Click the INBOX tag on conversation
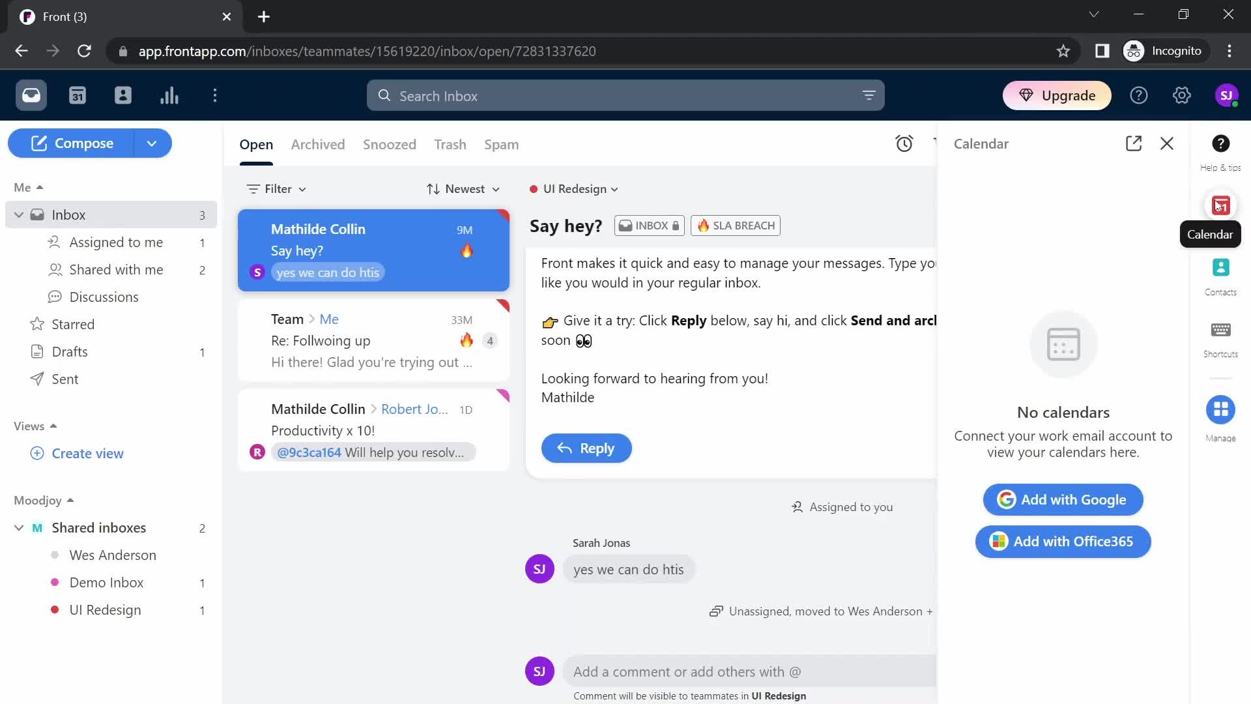Viewport: 1251px width, 704px height. [x=649, y=226]
